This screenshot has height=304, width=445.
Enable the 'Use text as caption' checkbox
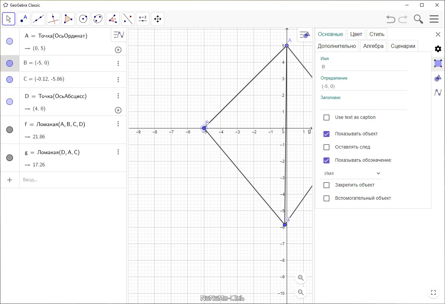(326, 118)
